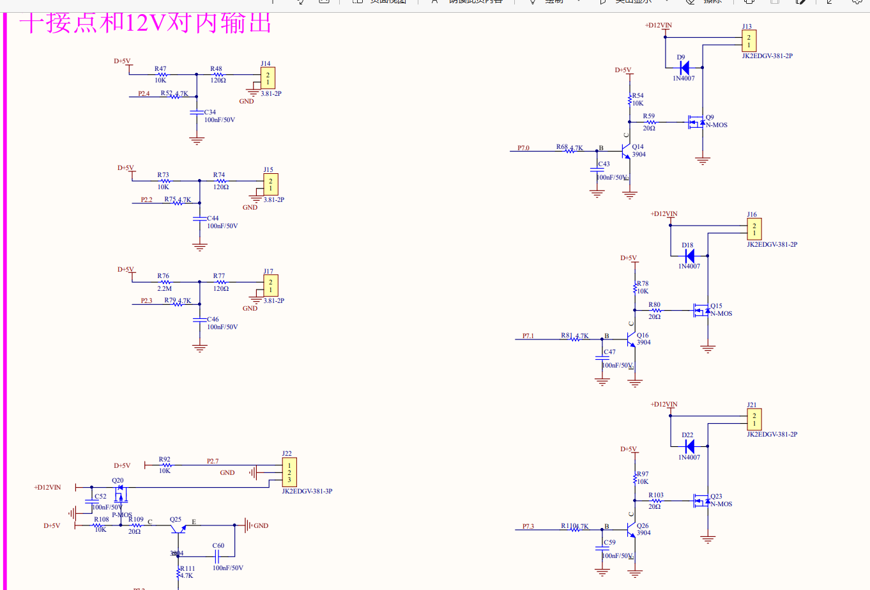Click the 'P7.0' net label
Viewport: 870px width, 590px height.
[x=523, y=148]
